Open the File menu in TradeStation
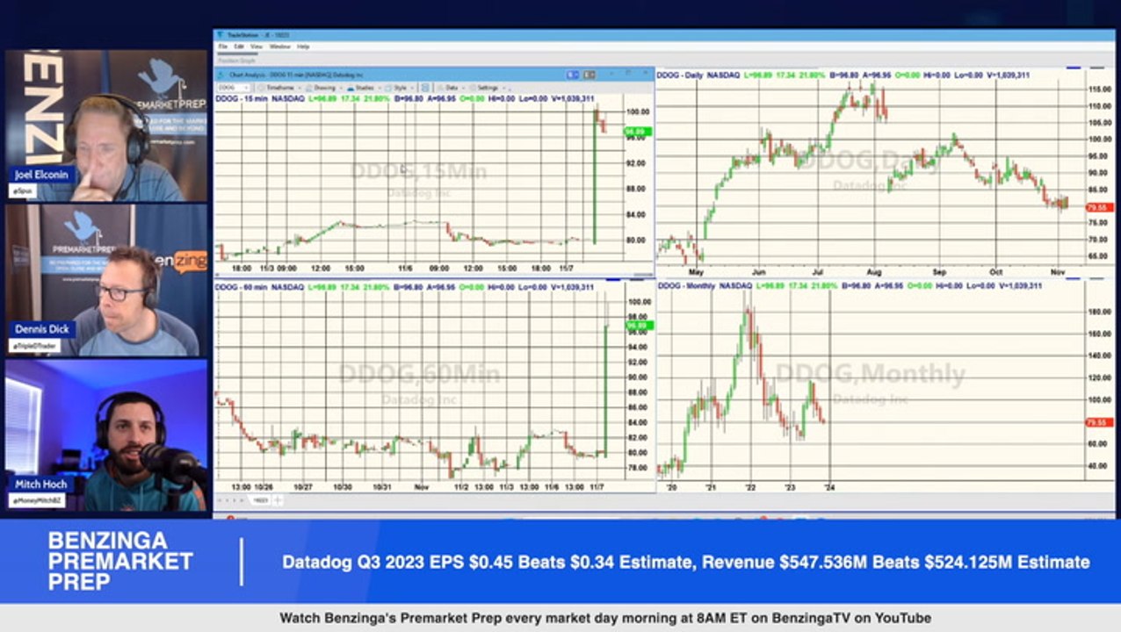 click(223, 47)
